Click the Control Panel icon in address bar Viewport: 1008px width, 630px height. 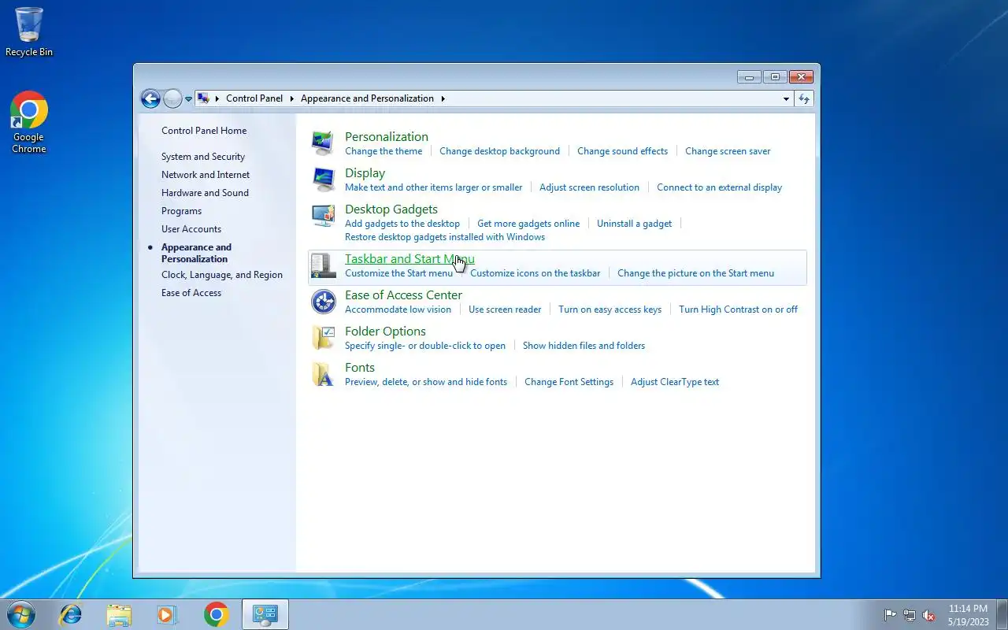[203, 98]
